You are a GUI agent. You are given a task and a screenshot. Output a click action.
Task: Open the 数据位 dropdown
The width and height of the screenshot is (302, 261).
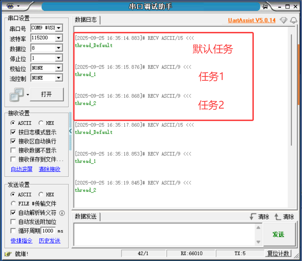(x=59, y=48)
